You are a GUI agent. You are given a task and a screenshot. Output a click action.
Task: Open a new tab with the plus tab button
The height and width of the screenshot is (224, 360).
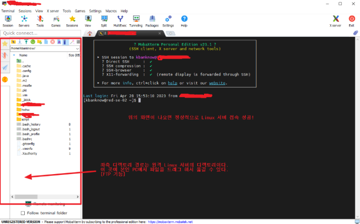(x=171, y=33)
